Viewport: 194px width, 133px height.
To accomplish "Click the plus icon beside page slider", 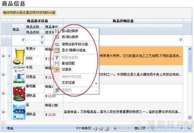I will 182,128.
